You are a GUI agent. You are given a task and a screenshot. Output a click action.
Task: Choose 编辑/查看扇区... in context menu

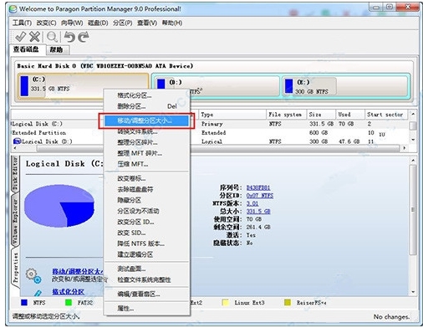[147, 294]
